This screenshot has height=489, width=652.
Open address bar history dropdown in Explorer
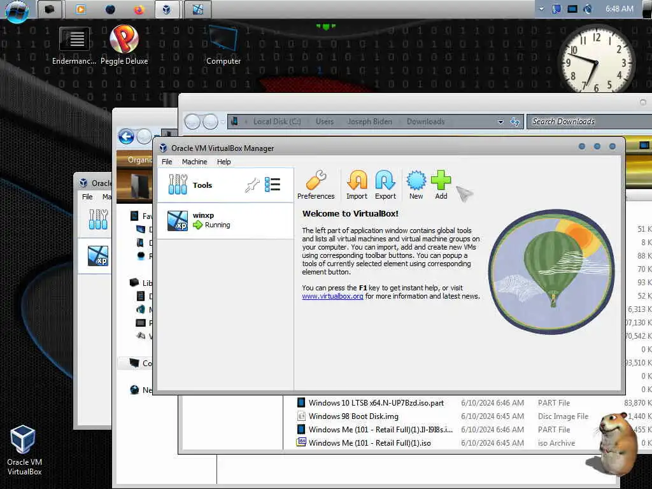pos(500,122)
